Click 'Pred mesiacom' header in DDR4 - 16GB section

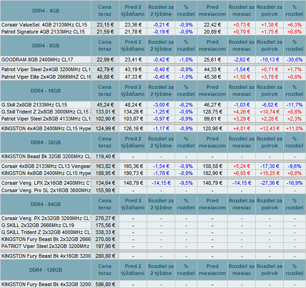click(x=212, y=91)
